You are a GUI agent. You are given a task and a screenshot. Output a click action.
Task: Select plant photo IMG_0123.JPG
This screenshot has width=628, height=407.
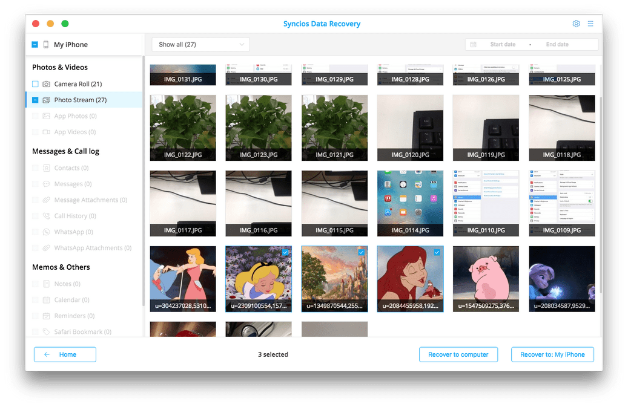point(259,128)
